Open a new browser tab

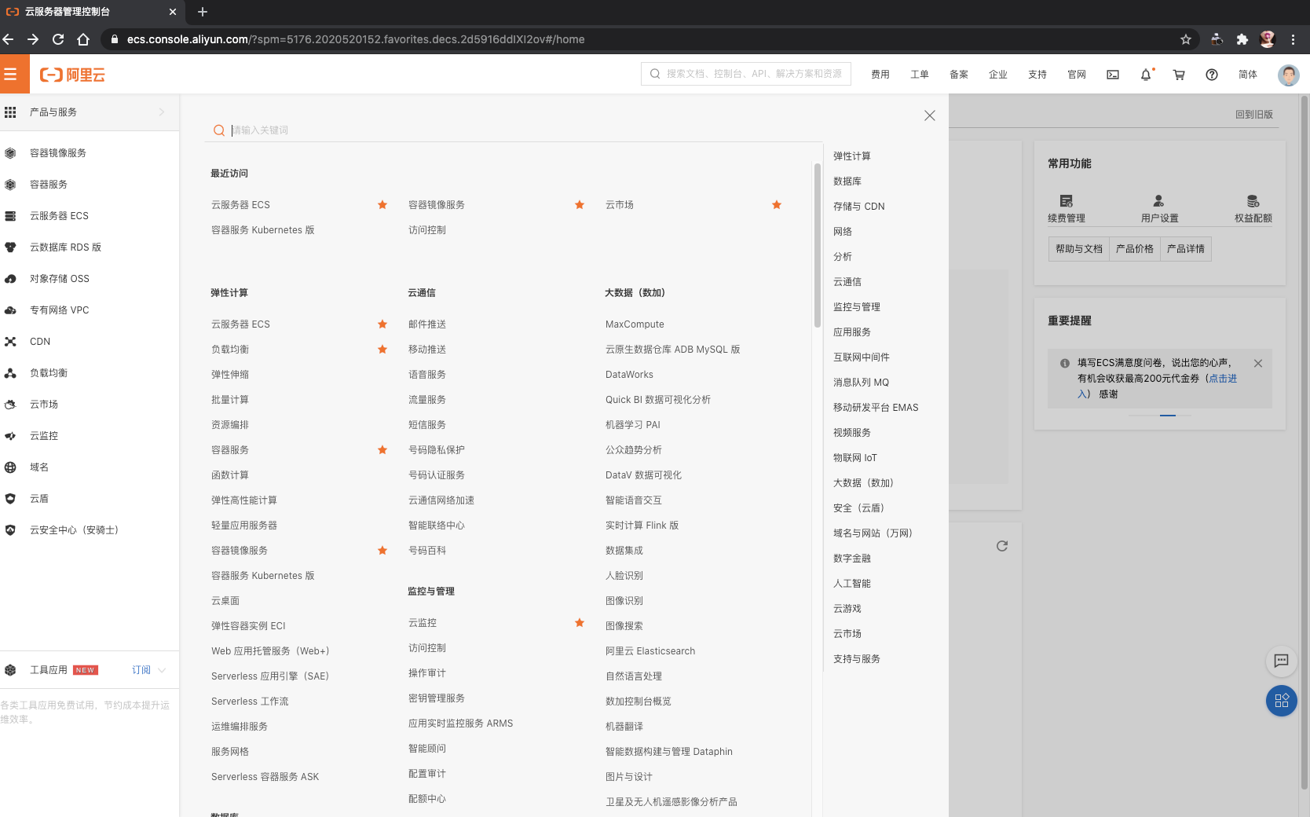point(203,12)
